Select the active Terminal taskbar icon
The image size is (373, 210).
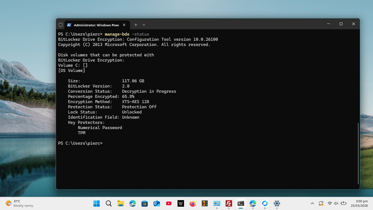coord(241,204)
